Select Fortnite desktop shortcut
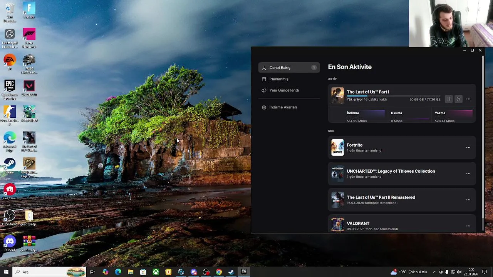 [x=29, y=10]
